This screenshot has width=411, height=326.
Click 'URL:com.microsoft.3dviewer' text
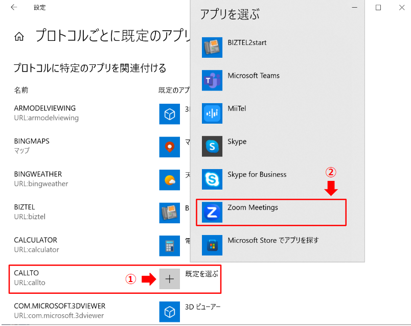[x=59, y=316]
